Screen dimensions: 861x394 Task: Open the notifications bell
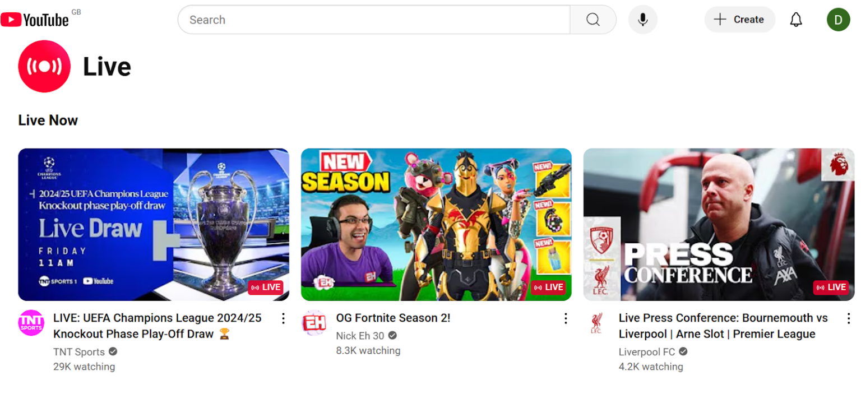(795, 20)
